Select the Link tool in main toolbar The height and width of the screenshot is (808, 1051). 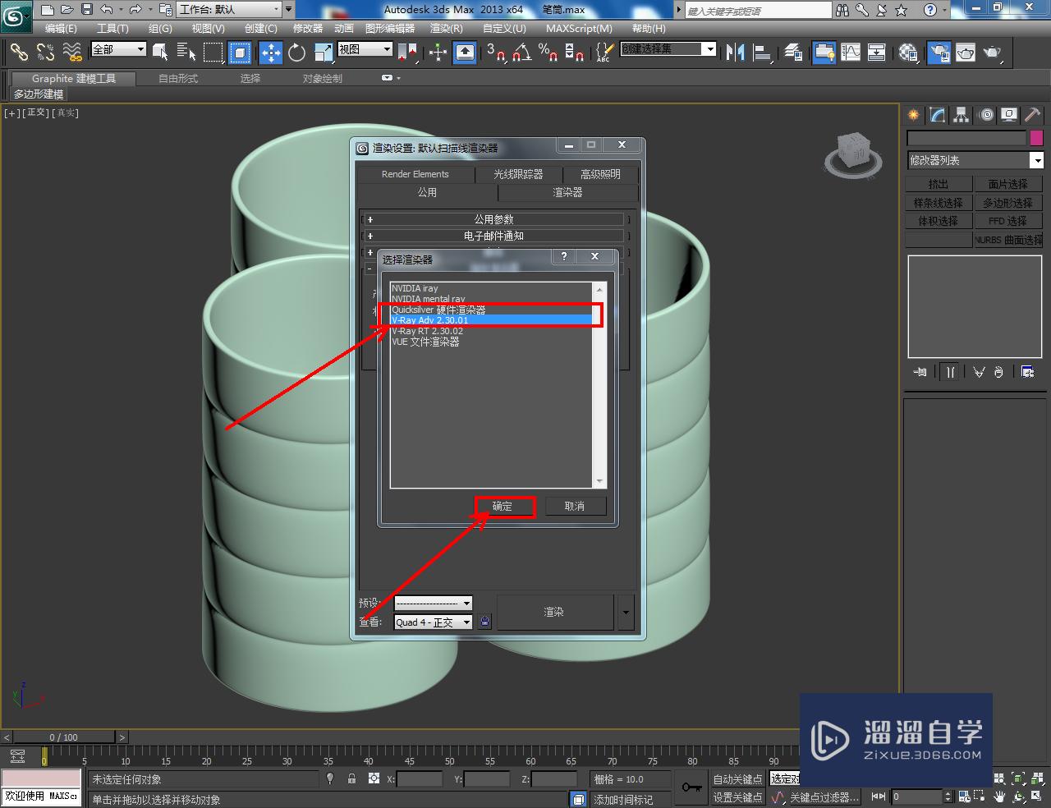click(19, 53)
